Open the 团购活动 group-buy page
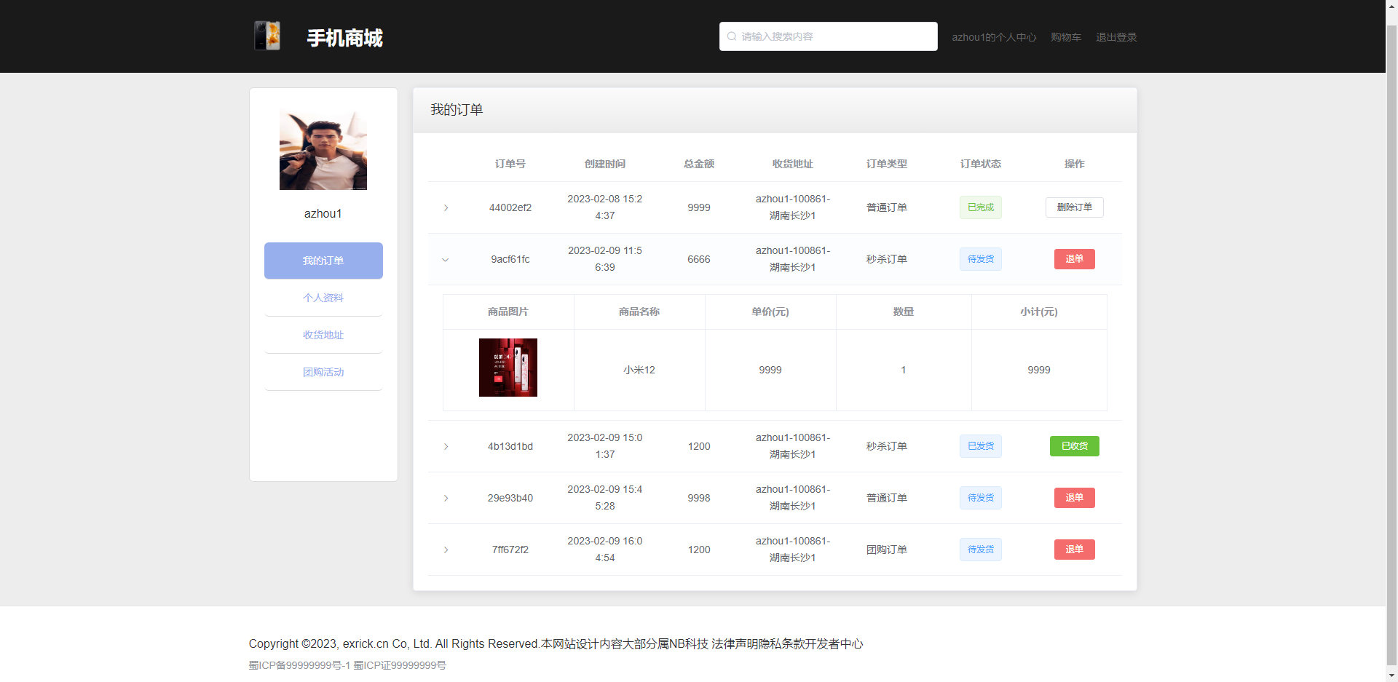Image resolution: width=1398 pixels, height=682 pixels. pyautogui.click(x=323, y=372)
